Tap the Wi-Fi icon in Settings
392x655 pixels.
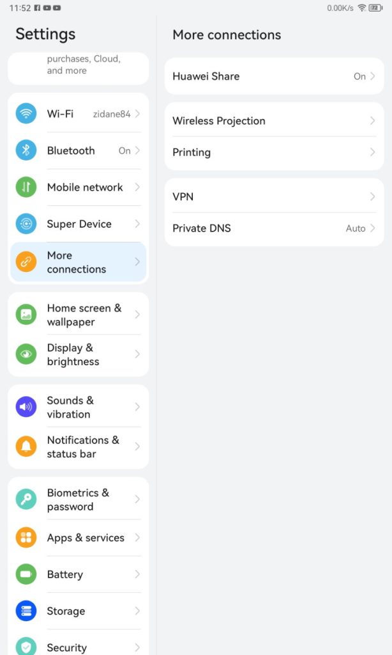pos(26,114)
